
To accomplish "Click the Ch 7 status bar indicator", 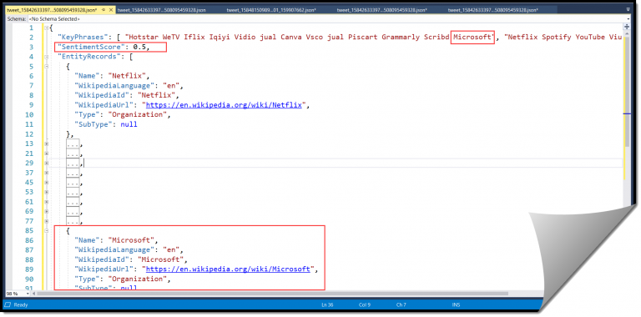I will click(401, 304).
